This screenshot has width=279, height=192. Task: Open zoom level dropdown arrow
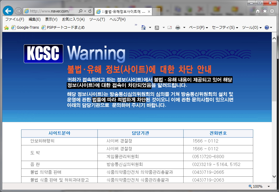tap(269, 186)
